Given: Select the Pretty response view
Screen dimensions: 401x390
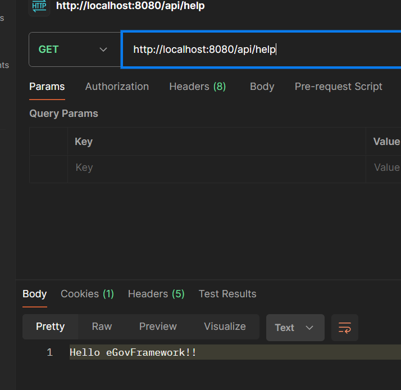Looking at the screenshot, I should point(51,326).
